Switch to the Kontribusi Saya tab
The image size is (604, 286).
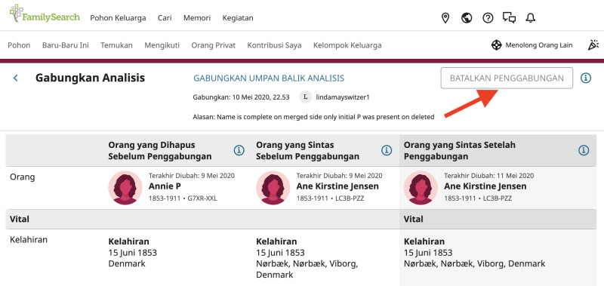tap(274, 45)
